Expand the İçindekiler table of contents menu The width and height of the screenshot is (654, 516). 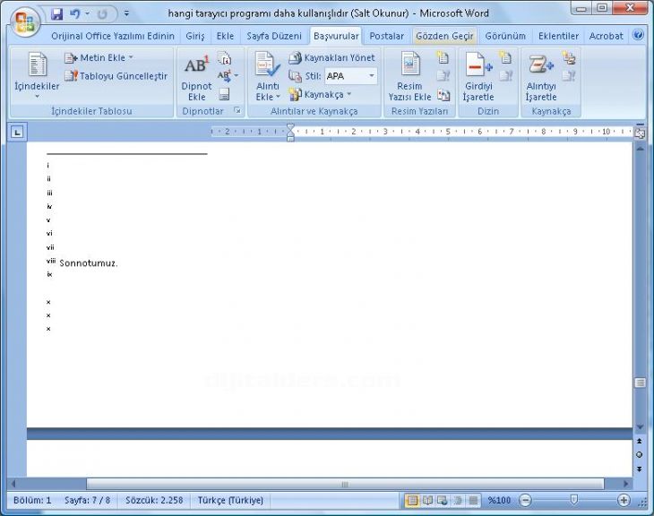(x=37, y=75)
